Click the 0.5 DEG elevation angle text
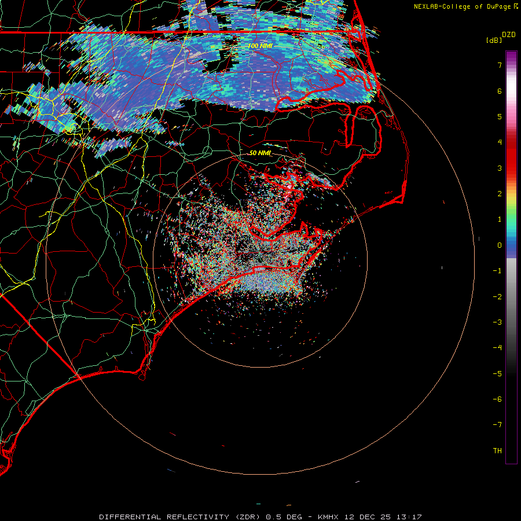The width and height of the screenshot is (521, 521). tap(284, 517)
